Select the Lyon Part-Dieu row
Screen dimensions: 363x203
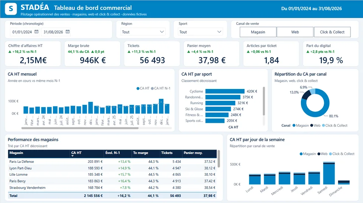click(112, 168)
